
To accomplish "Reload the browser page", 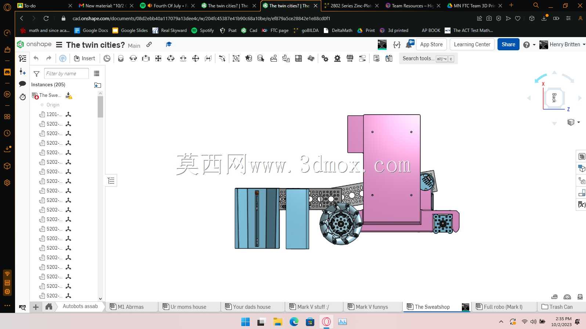I will pyautogui.click(x=46, y=18).
